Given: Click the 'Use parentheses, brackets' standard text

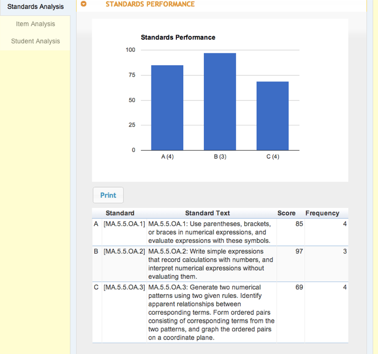Looking at the screenshot, I should (x=211, y=232).
